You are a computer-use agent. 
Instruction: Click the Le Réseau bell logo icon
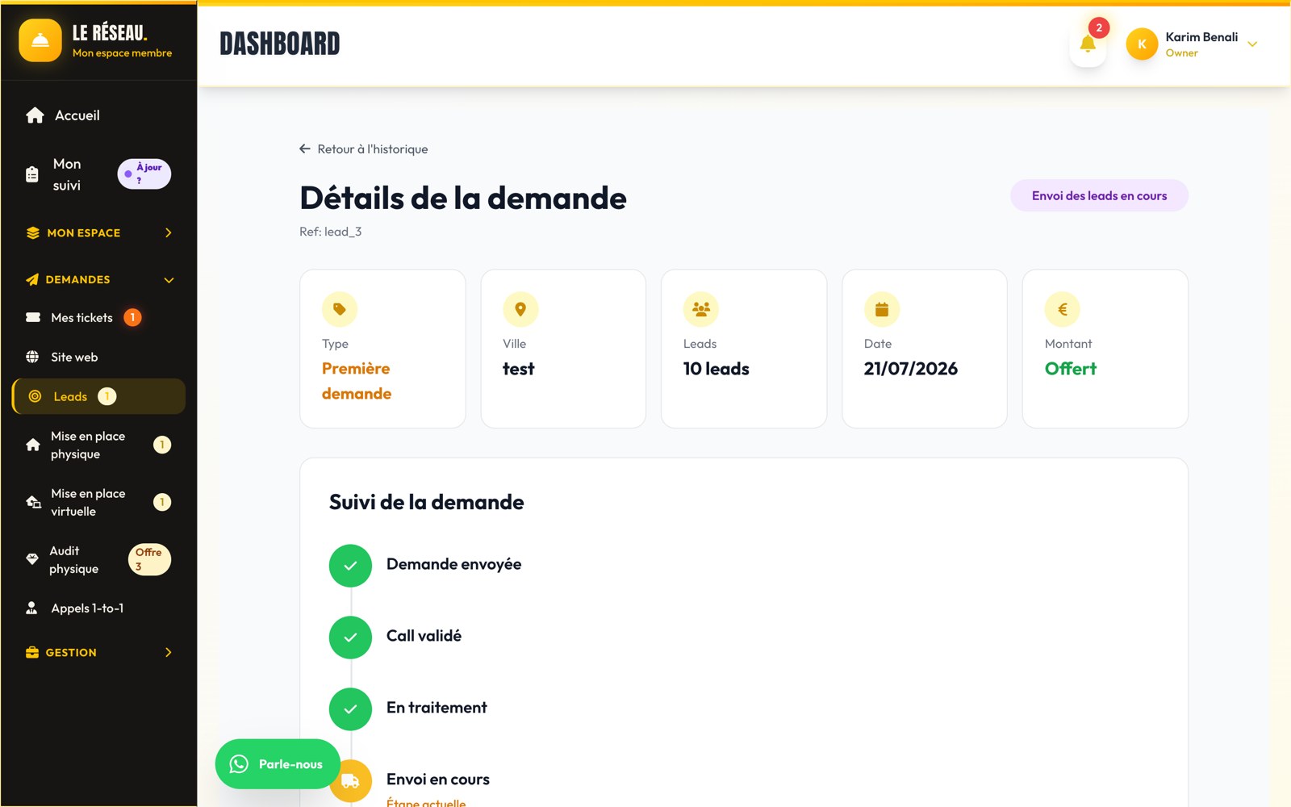pos(40,40)
